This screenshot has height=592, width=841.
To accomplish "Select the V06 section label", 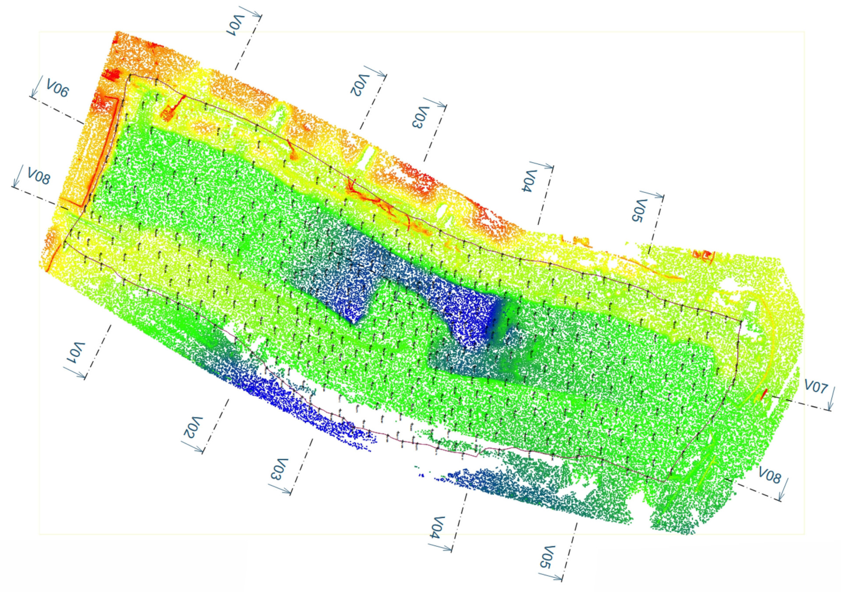I will 57,88.
